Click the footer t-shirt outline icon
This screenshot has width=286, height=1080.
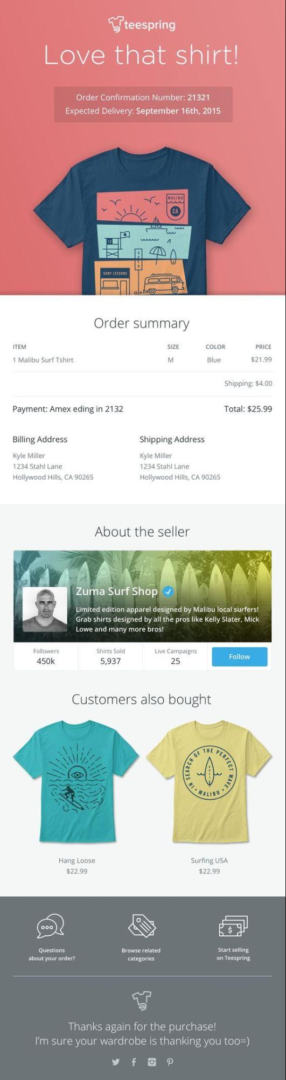click(142, 1000)
